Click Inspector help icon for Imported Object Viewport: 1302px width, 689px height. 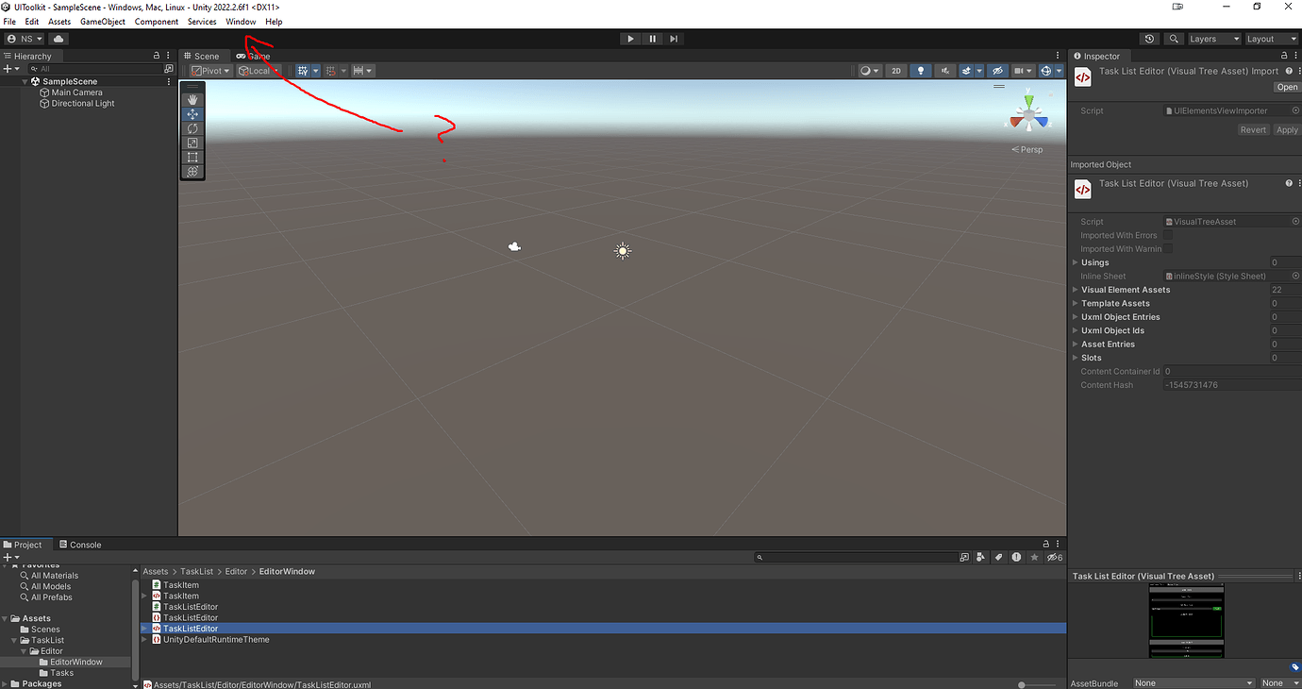pos(1289,183)
